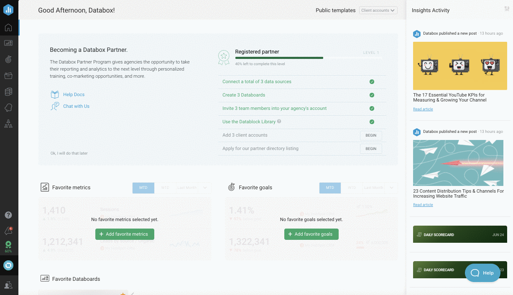Click the Favorite Databoards icon
The height and width of the screenshot is (295, 513).
coord(45,279)
